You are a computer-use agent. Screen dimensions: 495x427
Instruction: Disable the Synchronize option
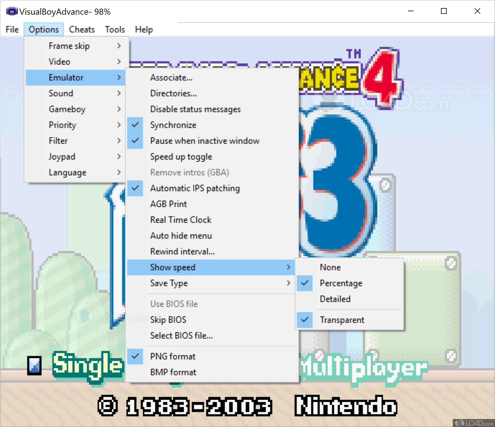[173, 125]
